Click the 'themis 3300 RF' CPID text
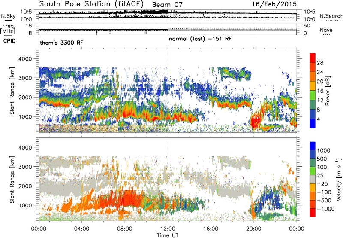 pyautogui.click(x=62, y=43)
